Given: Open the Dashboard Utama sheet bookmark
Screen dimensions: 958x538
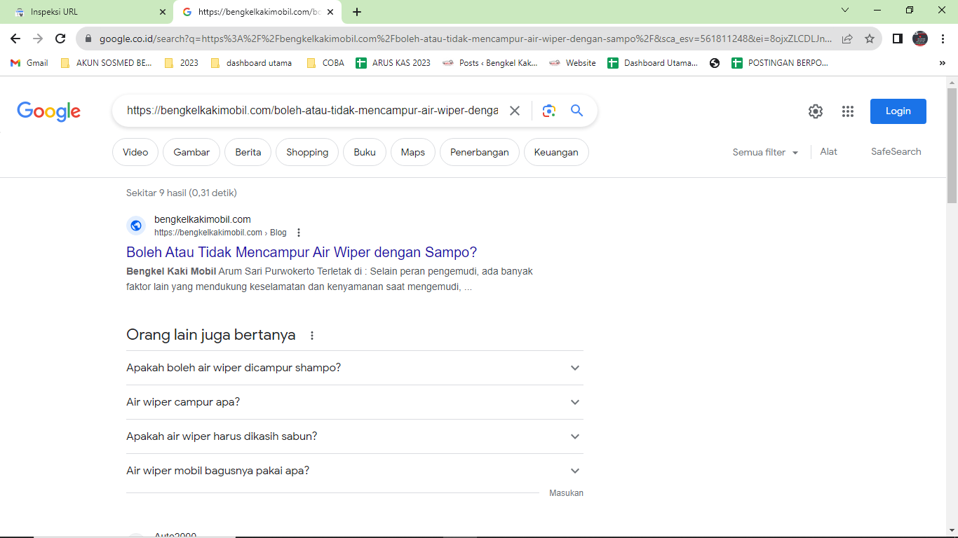Looking at the screenshot, I should [x=653, y=63].
